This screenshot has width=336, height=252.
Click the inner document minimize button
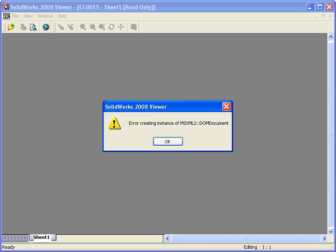(315, 16)
